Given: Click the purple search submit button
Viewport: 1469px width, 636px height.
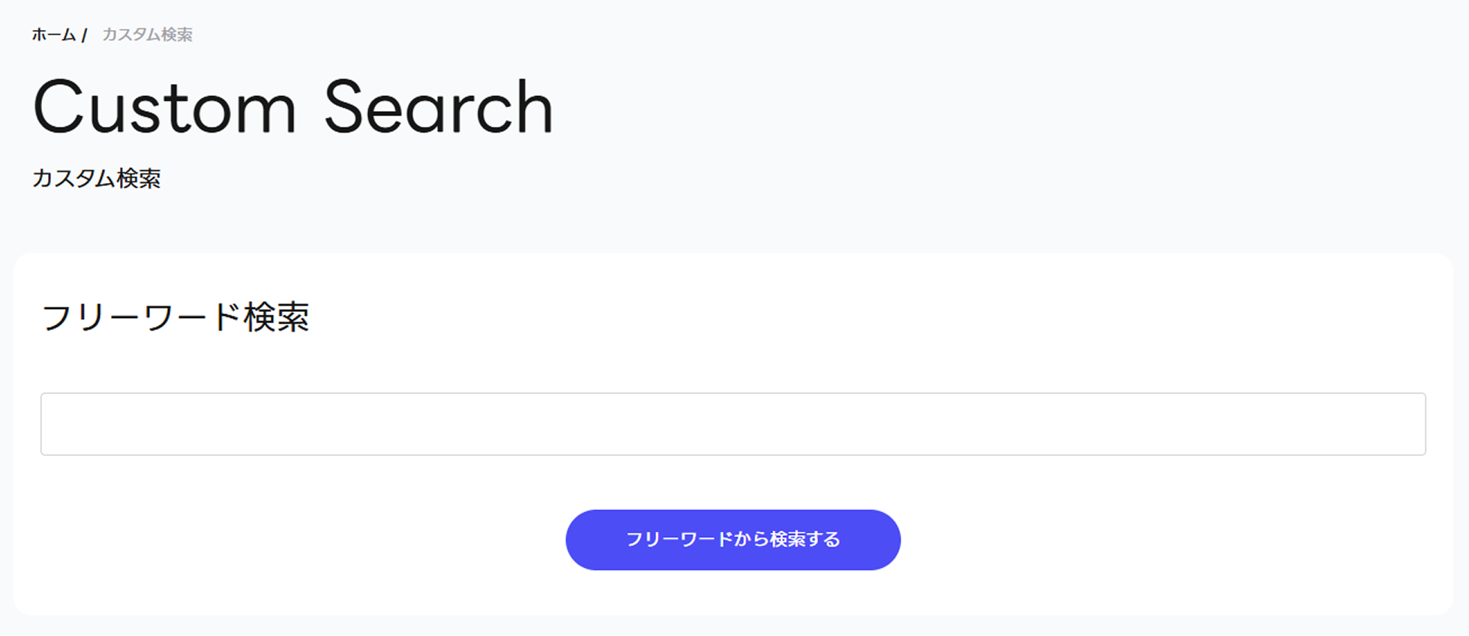Looking at the screenshot, I should (733, 540).
